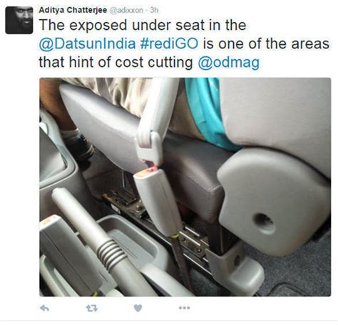
Task: Enlarge the attached car seat photo
Action: pyautogui.click(x=185, y=187)
